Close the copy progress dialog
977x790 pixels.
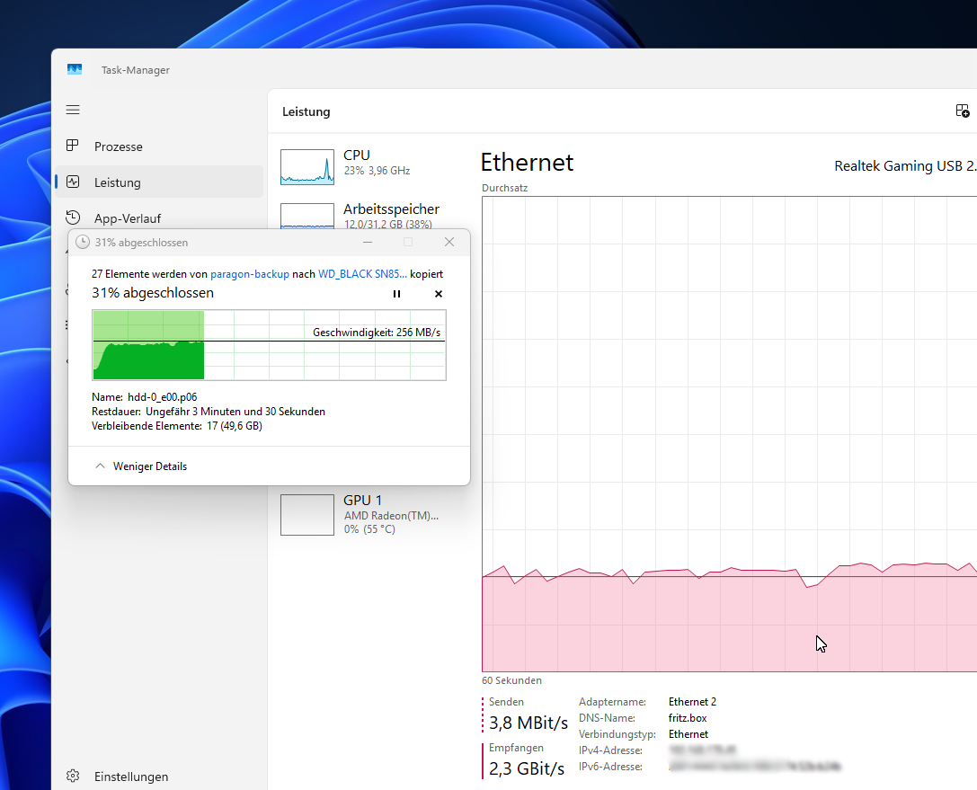(449, 242)
